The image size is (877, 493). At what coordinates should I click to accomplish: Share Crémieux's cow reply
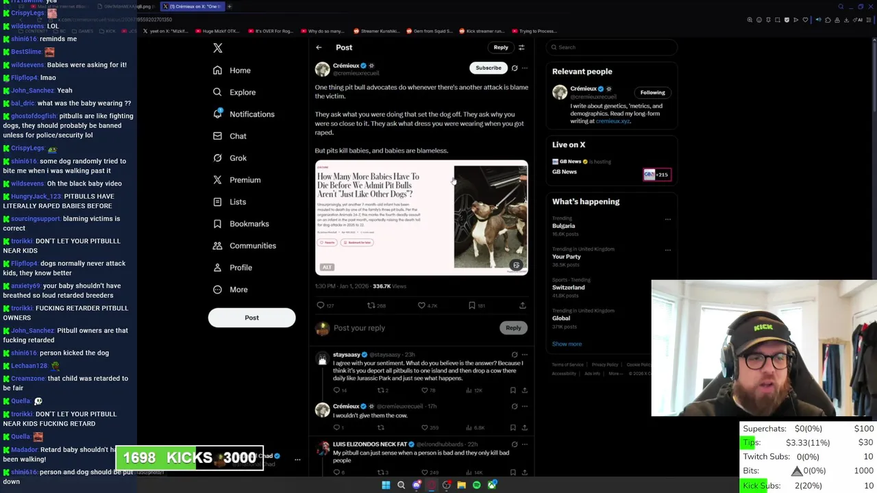(524, 428)
